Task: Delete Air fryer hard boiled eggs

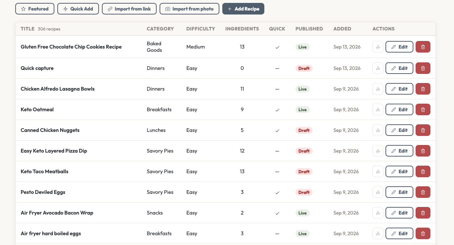Action: pos(423,233)
